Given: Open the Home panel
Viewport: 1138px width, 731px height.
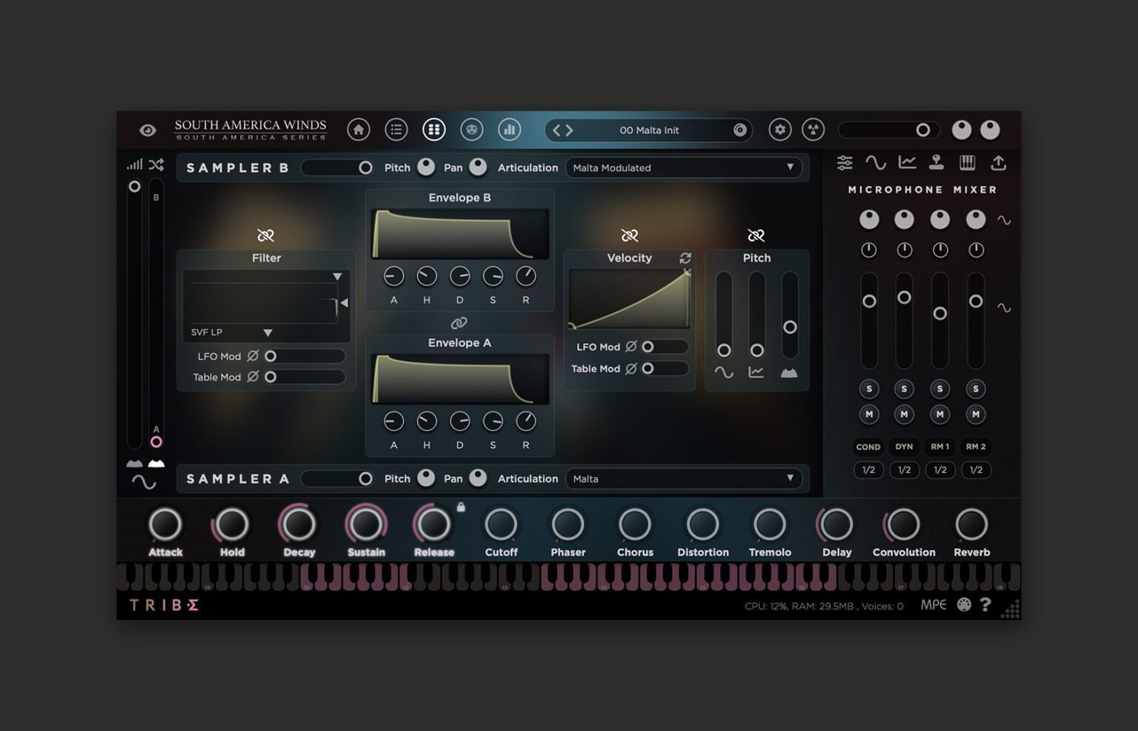Looking at the screenshot, I should point(359,130).
